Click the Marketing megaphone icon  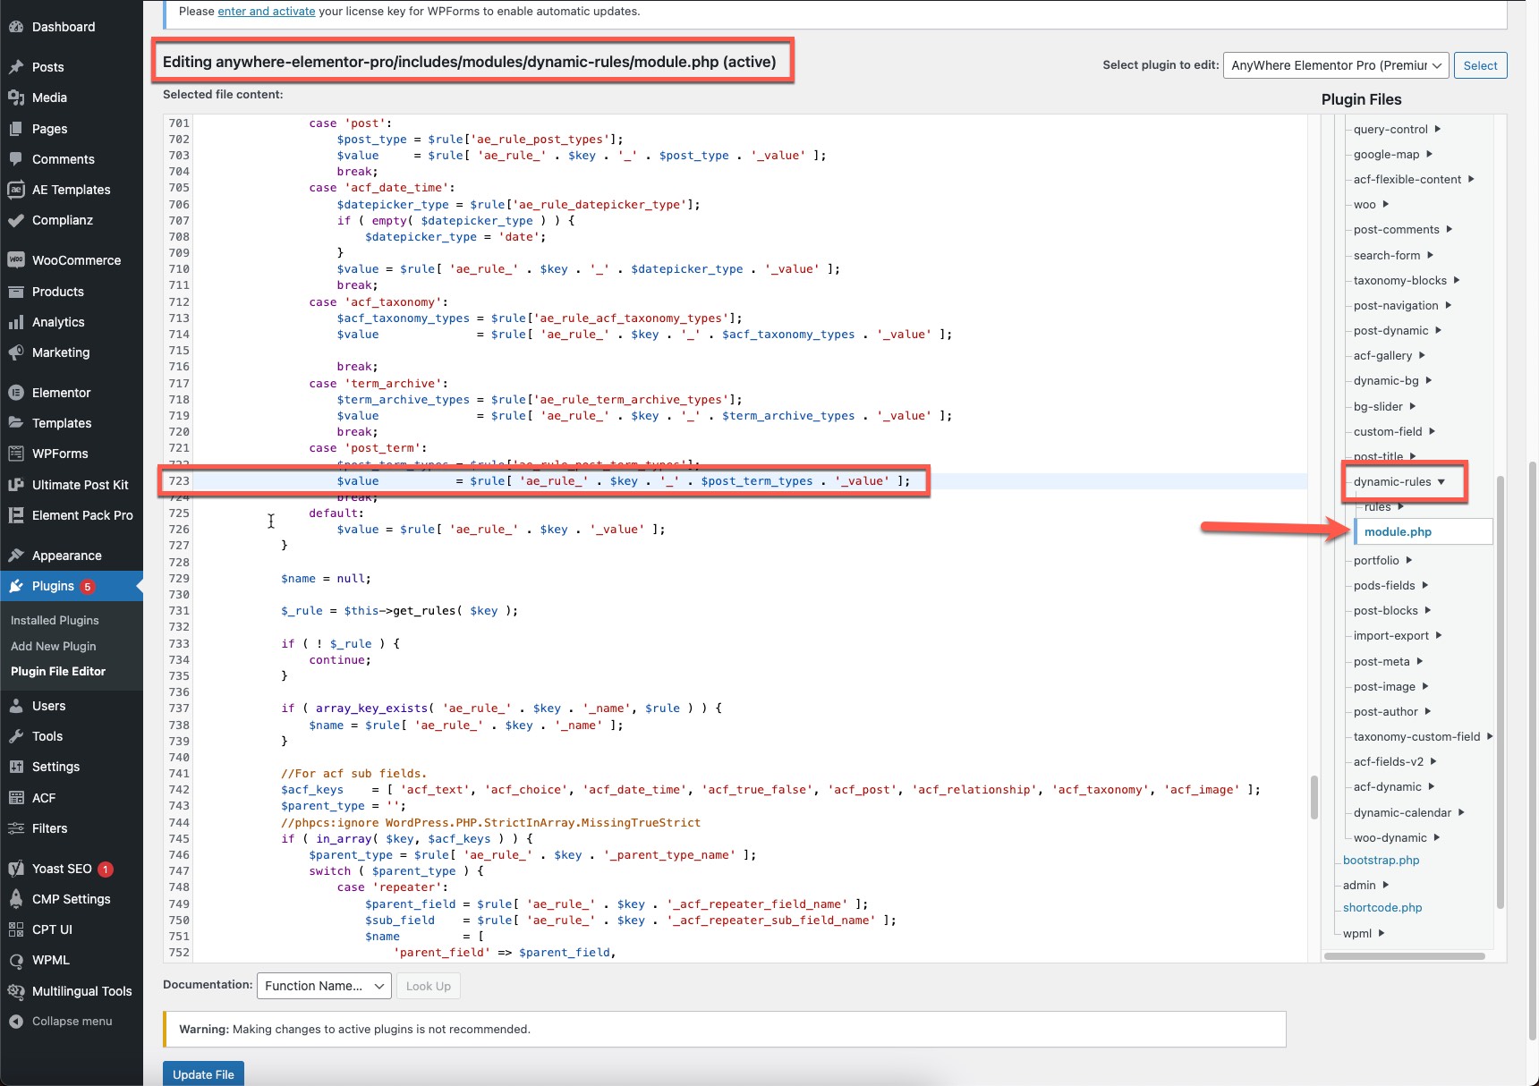tap(16, 352)
